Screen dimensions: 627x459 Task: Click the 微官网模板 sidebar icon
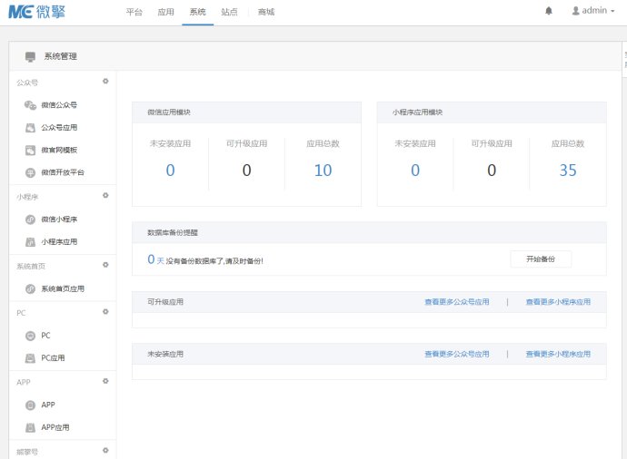30,150
